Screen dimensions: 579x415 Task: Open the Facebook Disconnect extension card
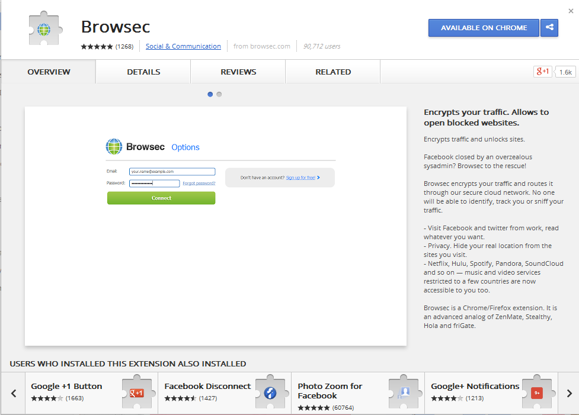[225, 393]
